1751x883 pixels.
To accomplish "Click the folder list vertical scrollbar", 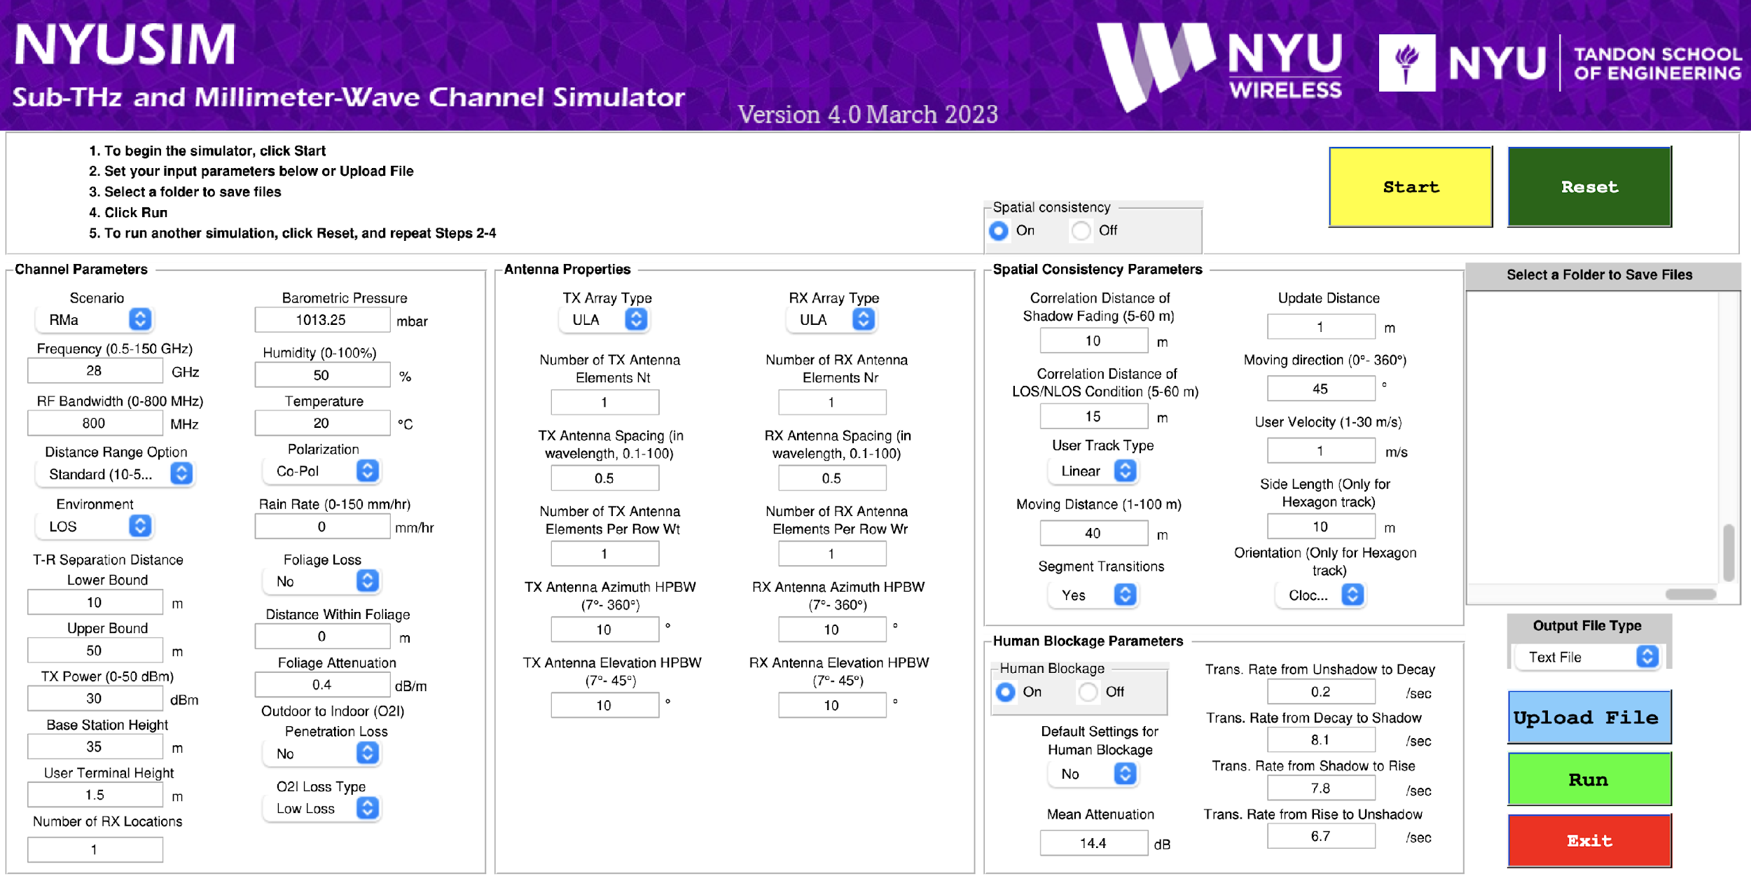I will pyautogui.click(x=1728, y=552).
